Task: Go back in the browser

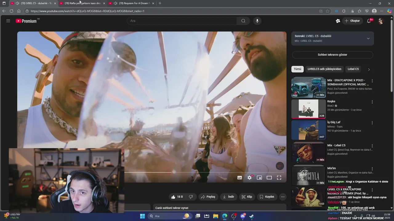Action: tap(4, 11)
